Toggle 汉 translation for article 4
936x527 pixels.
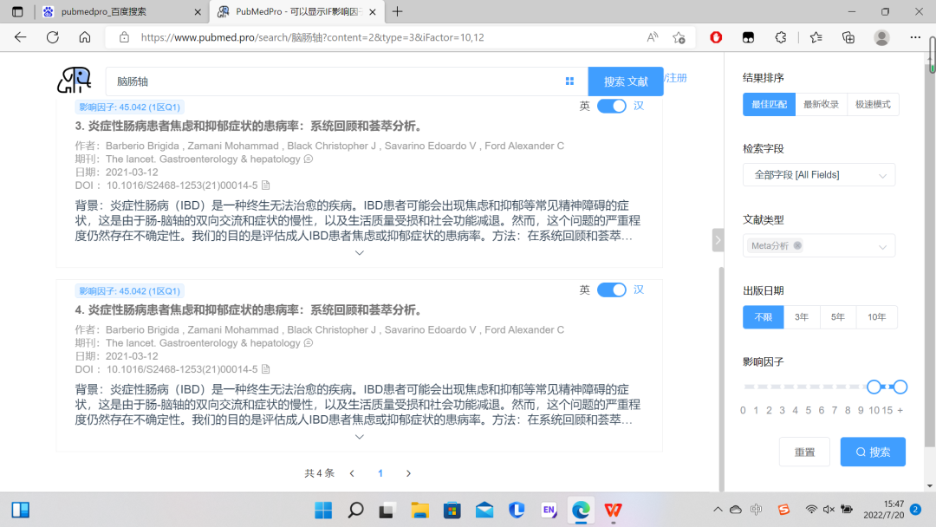point(639,290)
